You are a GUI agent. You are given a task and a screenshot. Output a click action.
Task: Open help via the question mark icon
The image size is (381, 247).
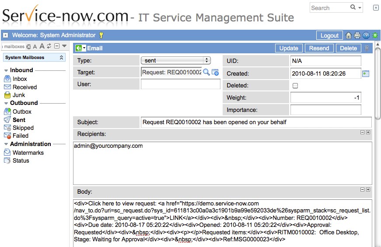point(366,35)
